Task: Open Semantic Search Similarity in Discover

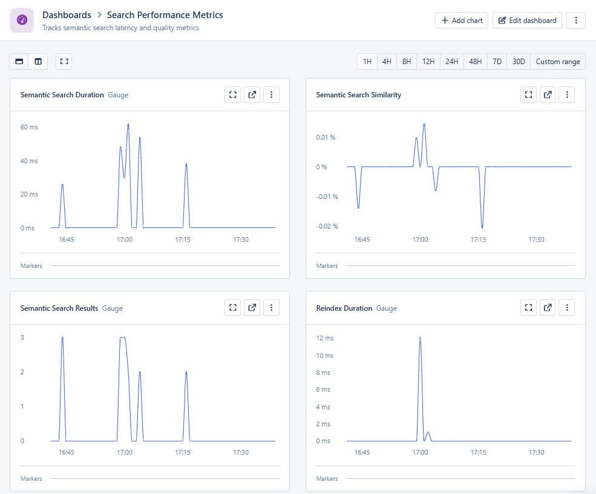Action: 547,94
